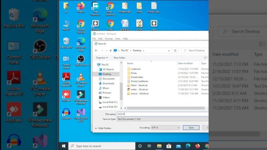Open the Mail app on the taskbar
The height and width of the screenshot is (150, 267).
(178, 146)
